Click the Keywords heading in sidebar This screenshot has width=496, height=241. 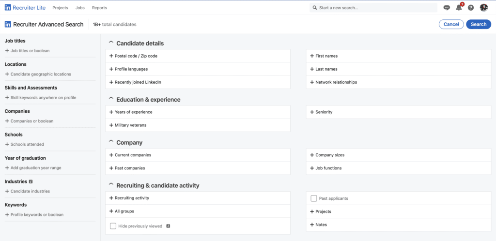pyautogui.click(x=16, y=205)
